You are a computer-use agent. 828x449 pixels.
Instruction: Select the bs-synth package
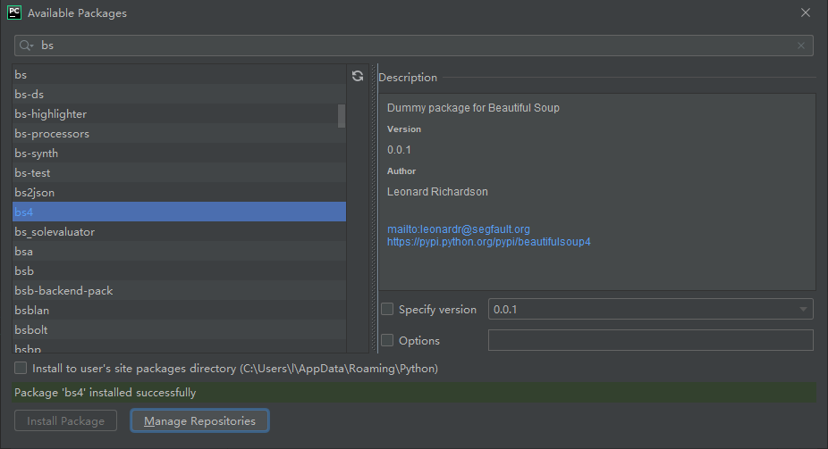tap(179, 154)
